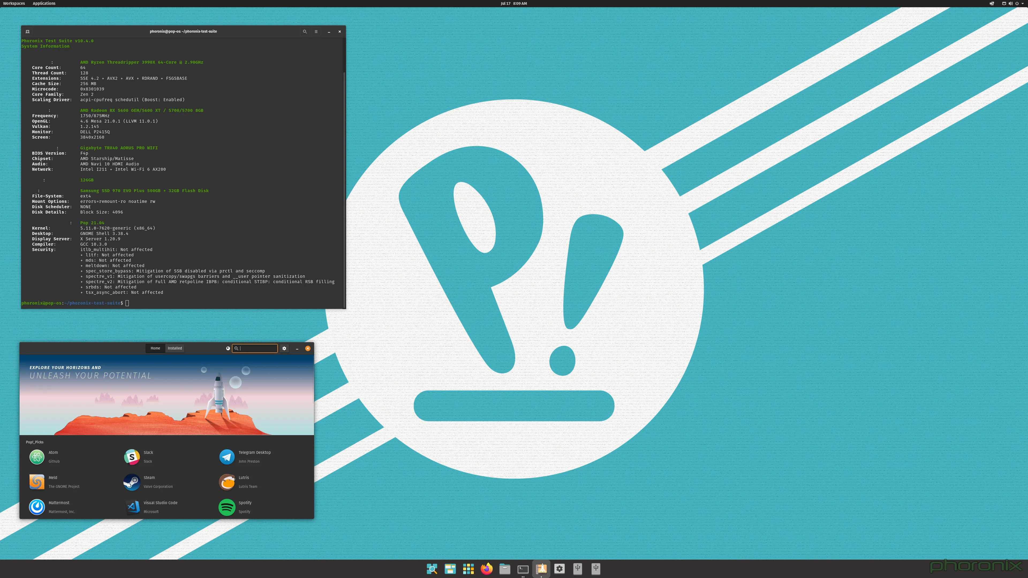
Task: Click the 'Pop 21.04' text in terminal
Action: click(x=92, y=223)
